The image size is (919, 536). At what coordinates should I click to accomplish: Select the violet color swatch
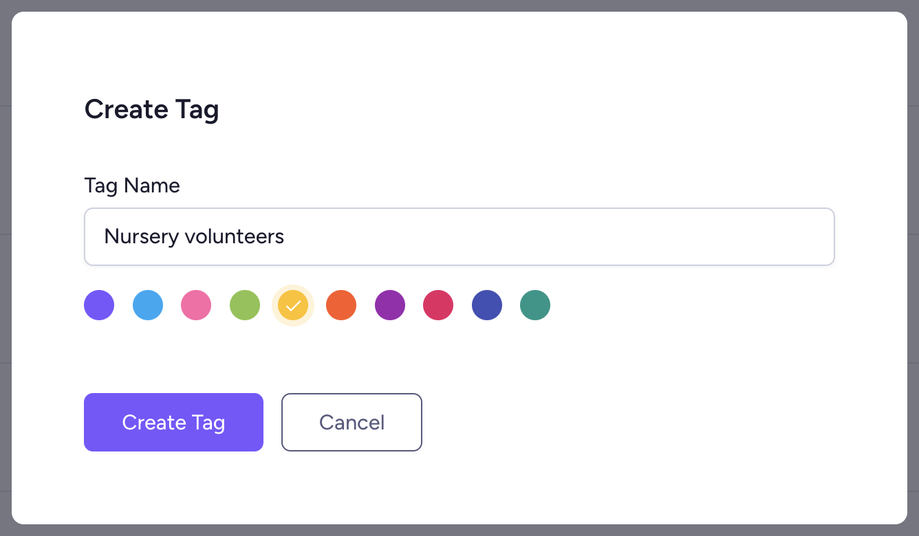tap(99, 305)
